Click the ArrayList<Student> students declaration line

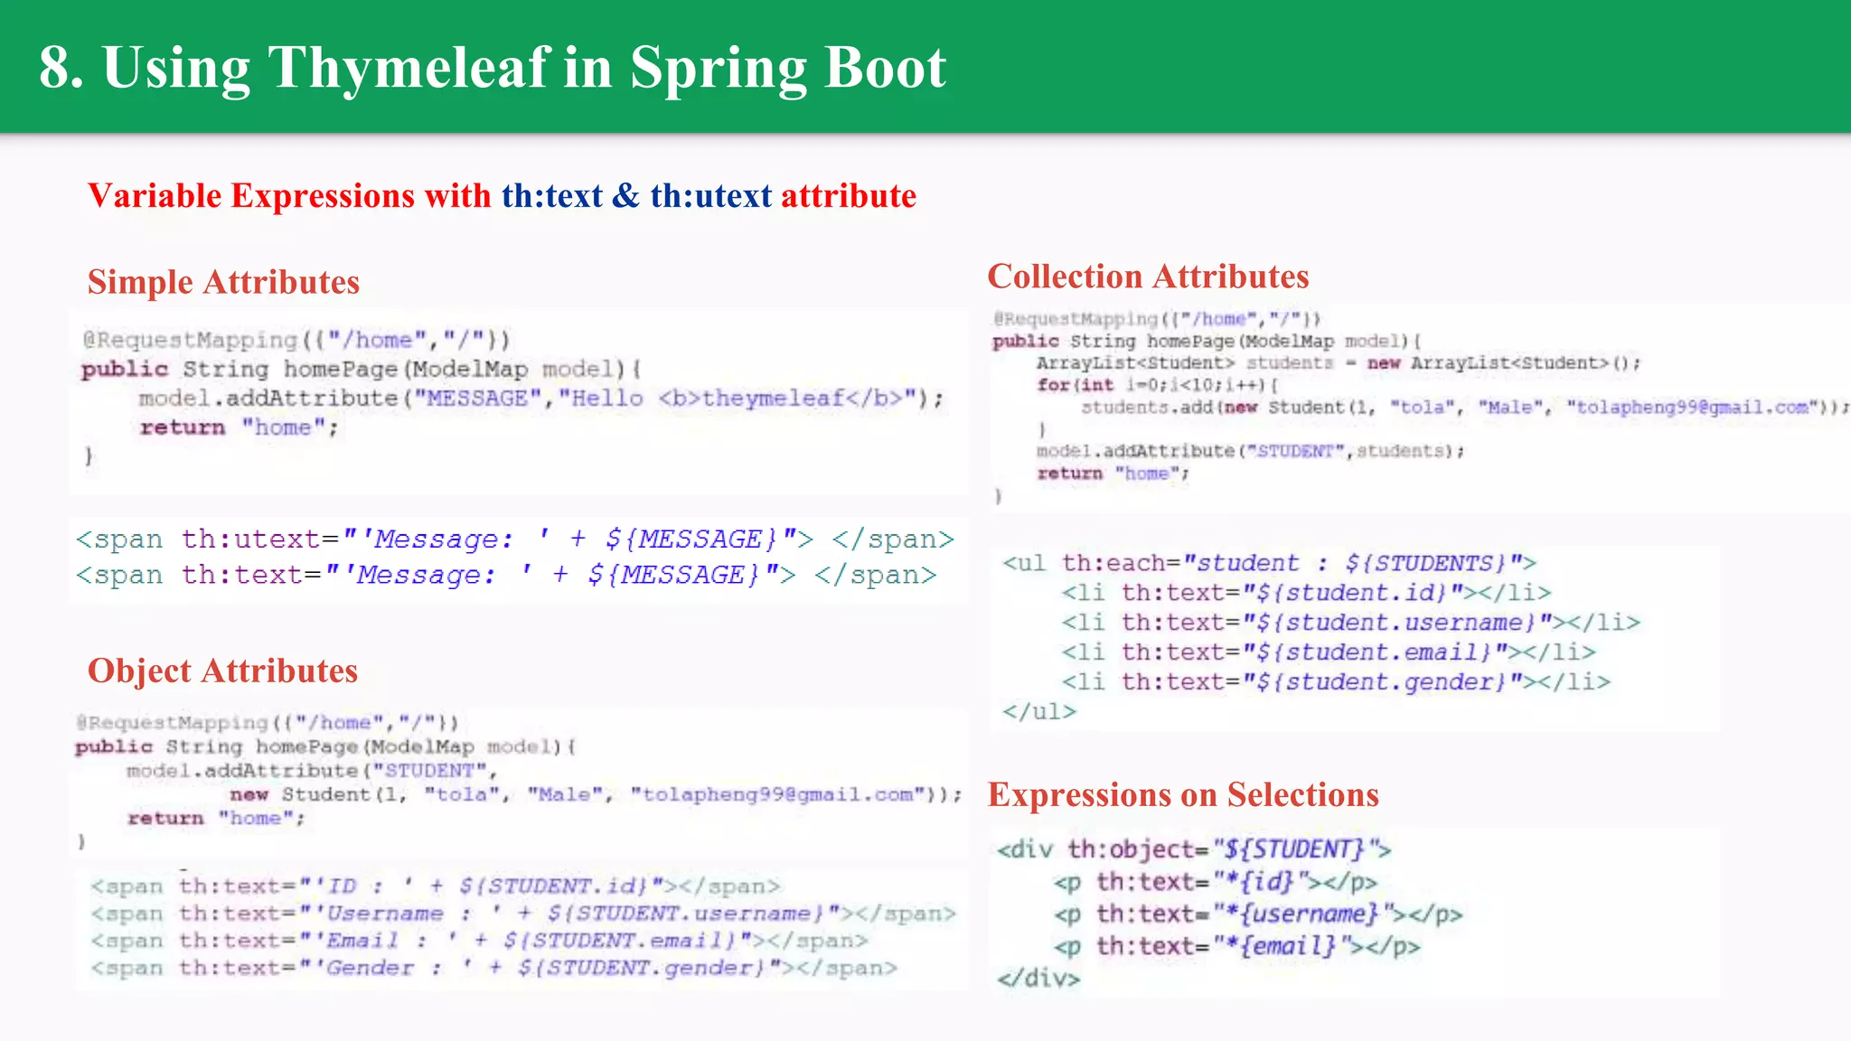[1338, 363]
